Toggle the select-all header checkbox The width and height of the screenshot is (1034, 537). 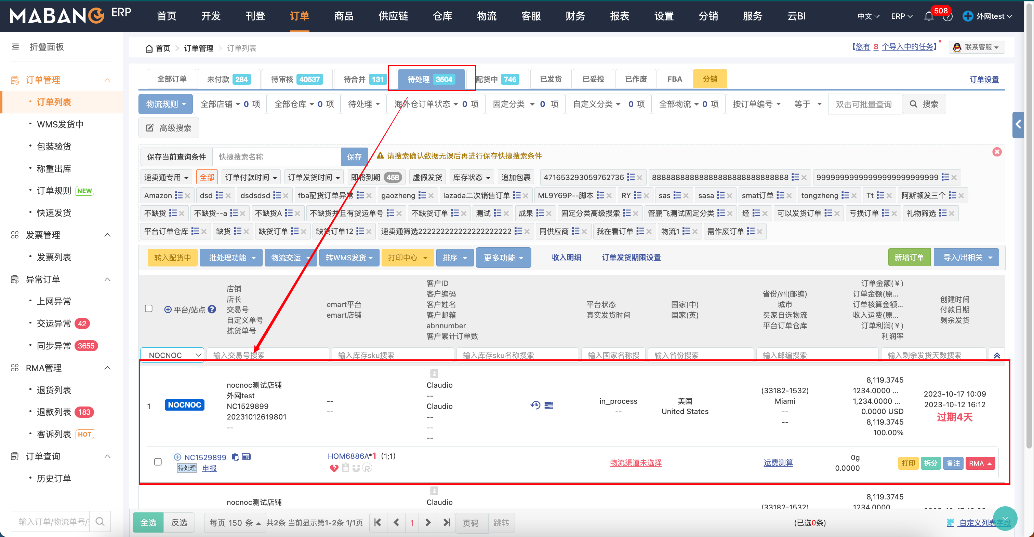149,308
